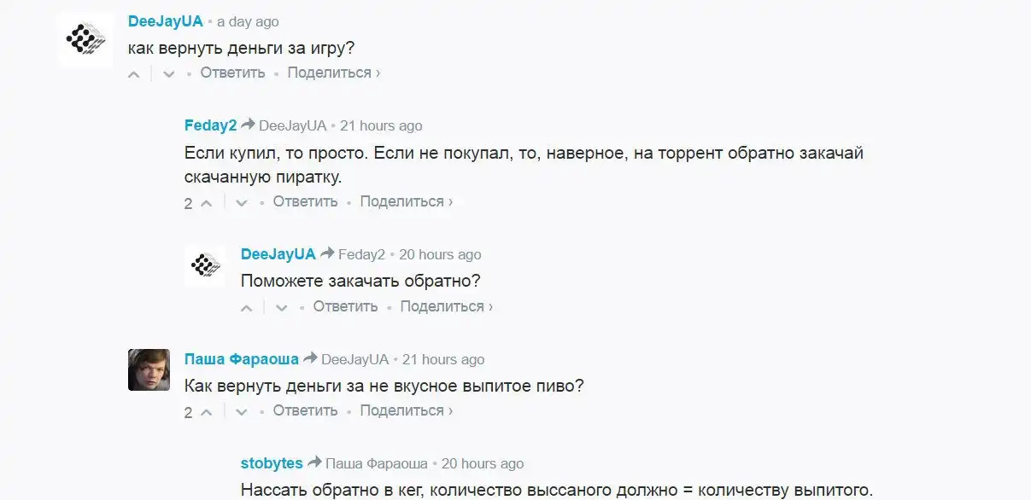Open the "21 hours ago" timestamp on Feday2's reply
This screenshot has width=1031, height=500.
tap(381, 126)
